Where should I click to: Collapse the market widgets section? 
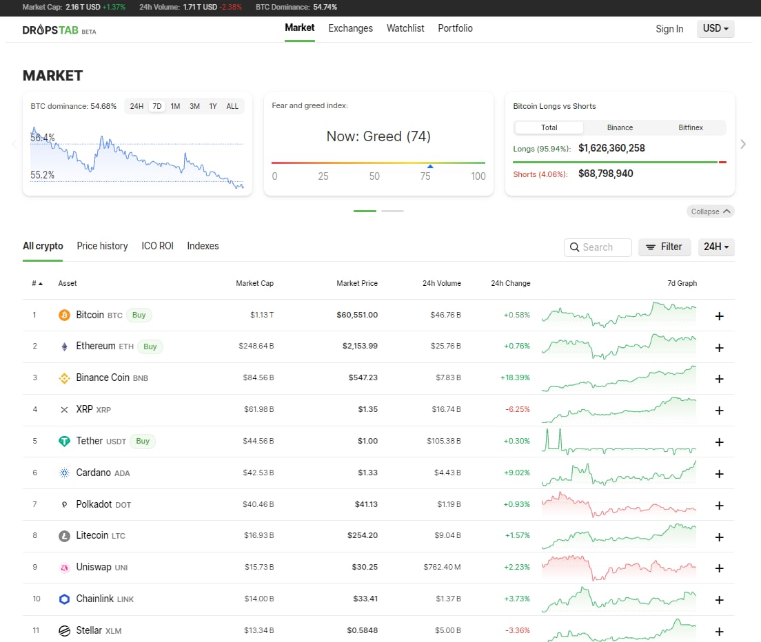[x=710, y=211]
